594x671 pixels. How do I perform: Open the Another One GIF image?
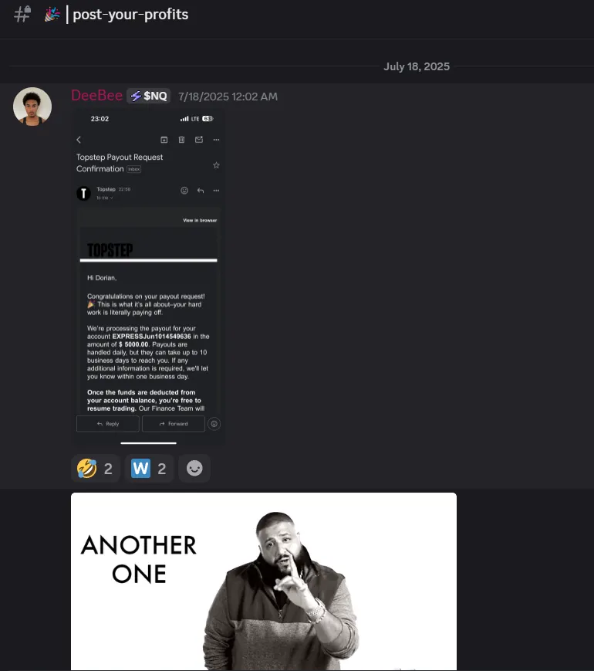coord(264,581)
